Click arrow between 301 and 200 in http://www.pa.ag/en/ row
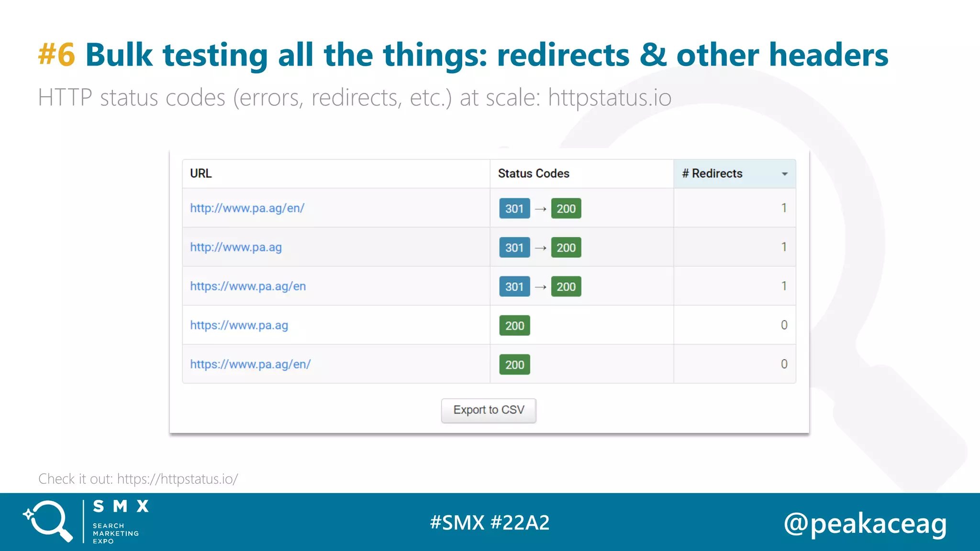This screenshot has width=980, height=551. pos(541,209)
